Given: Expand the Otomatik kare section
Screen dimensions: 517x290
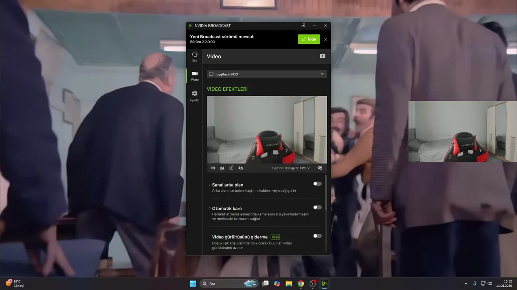Looking at the screenshot, I should pyautogui.click(x=210, y=209).
